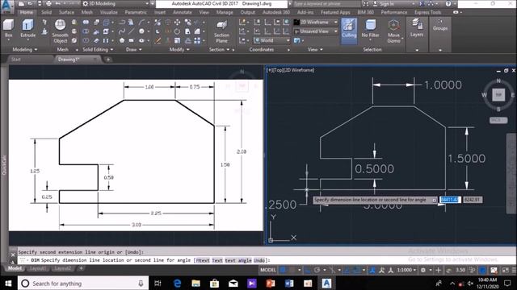Select the Polygon tool in Draw panel
Image resolution: width=517 pixels, height=290 pixels.
(122, 40)
